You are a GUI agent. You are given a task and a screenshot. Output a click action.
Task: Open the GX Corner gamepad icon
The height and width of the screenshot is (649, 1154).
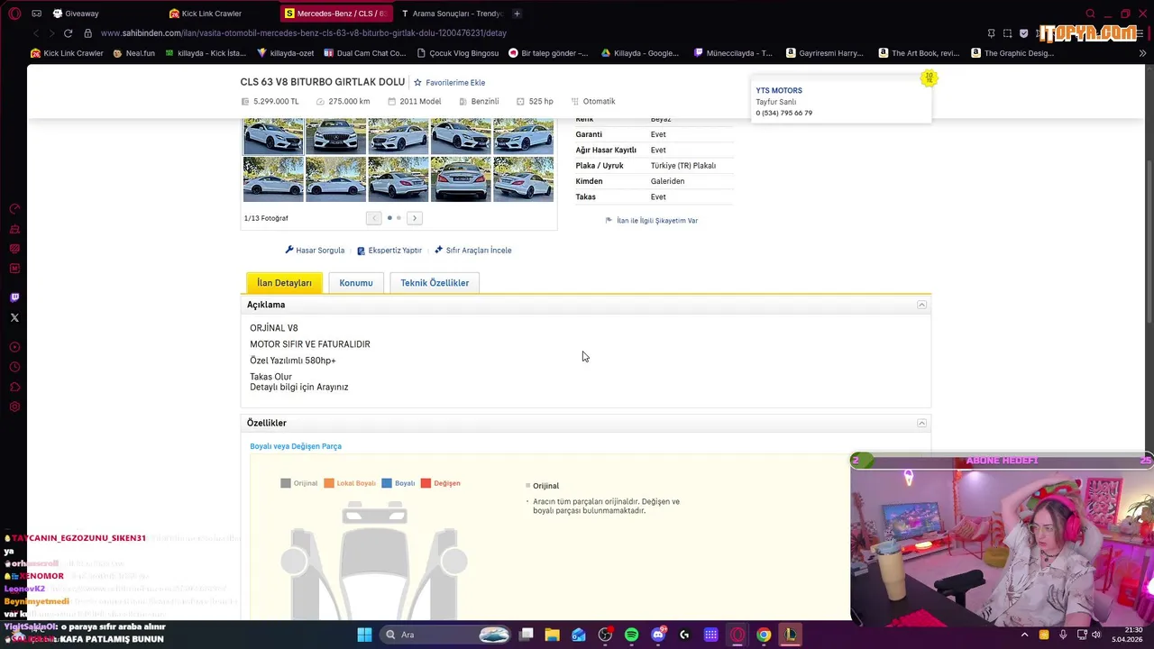36,14
